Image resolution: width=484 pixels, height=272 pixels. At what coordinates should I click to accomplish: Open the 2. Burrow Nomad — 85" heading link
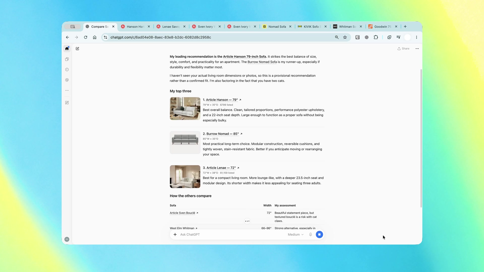(x=223, y=134)
